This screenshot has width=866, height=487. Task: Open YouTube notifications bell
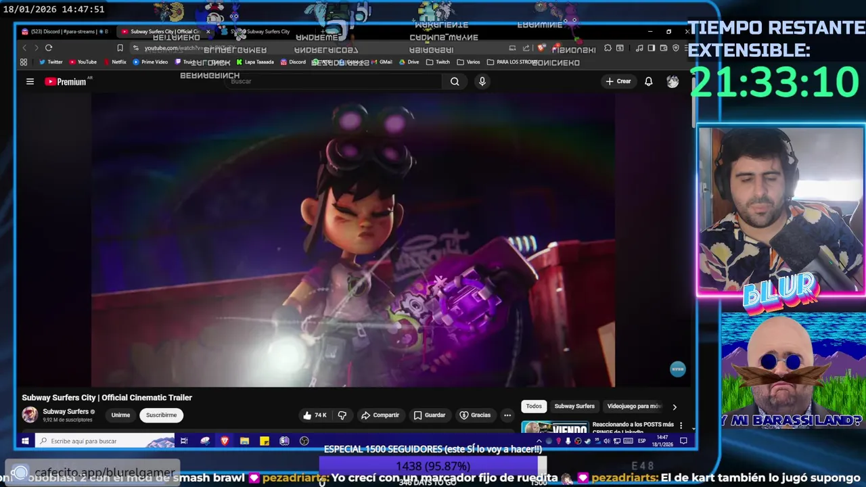tap(648, 81)
